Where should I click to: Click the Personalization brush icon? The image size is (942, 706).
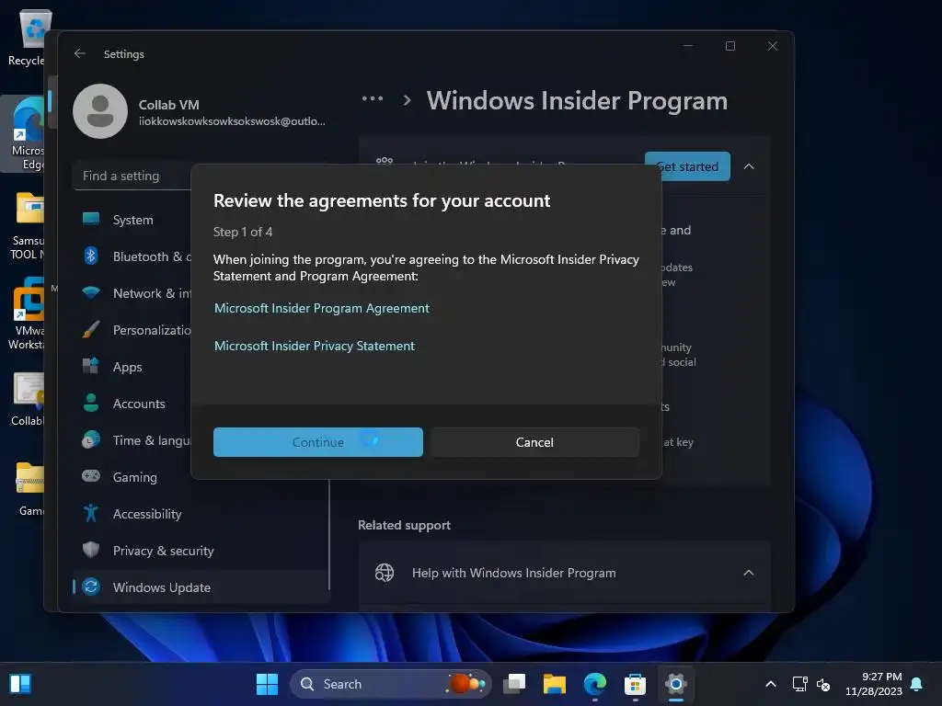point(91,329)
